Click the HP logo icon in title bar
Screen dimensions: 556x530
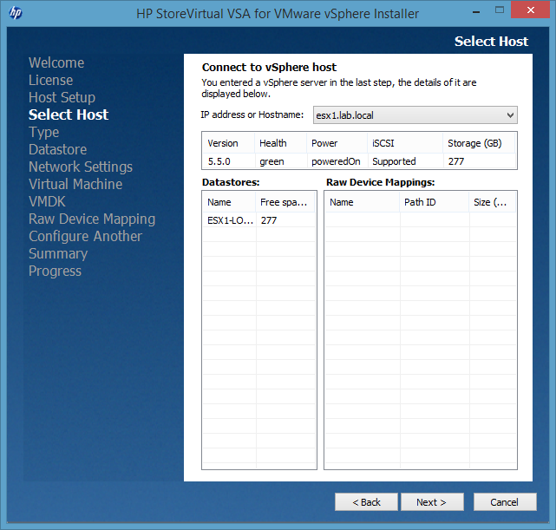click(16, 13)
